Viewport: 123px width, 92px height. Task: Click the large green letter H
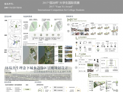[69, 20]
